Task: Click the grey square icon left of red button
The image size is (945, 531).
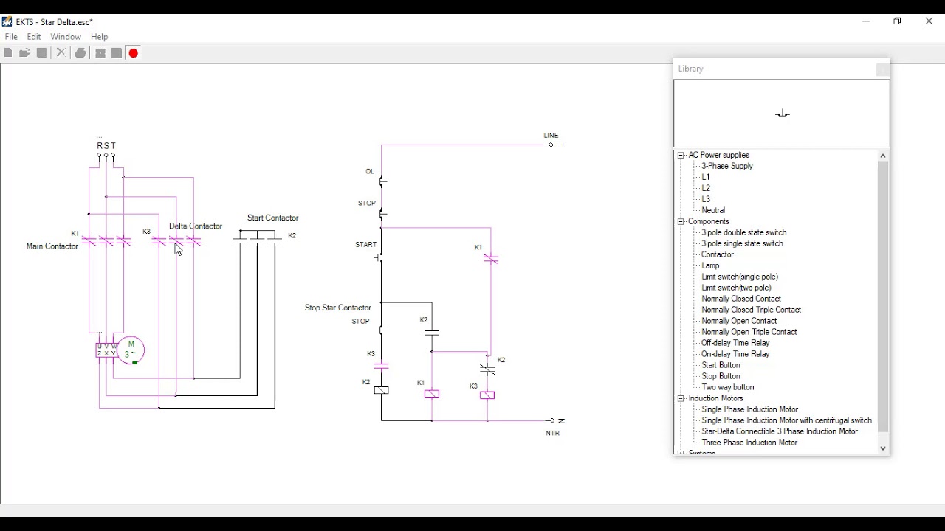Action: 117,53
